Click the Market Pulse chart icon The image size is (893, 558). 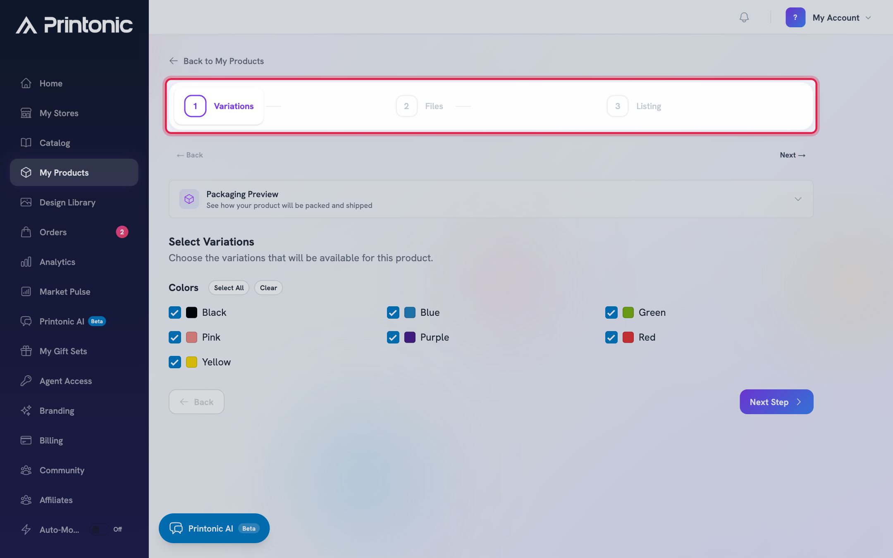click(26, 291)
